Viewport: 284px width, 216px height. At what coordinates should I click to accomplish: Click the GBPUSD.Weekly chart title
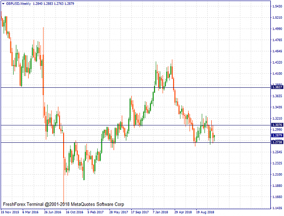(19, 4)
